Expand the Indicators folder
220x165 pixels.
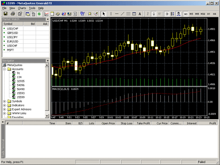[4, 105]
